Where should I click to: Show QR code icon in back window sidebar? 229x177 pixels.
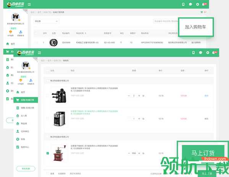pos(26,11)
